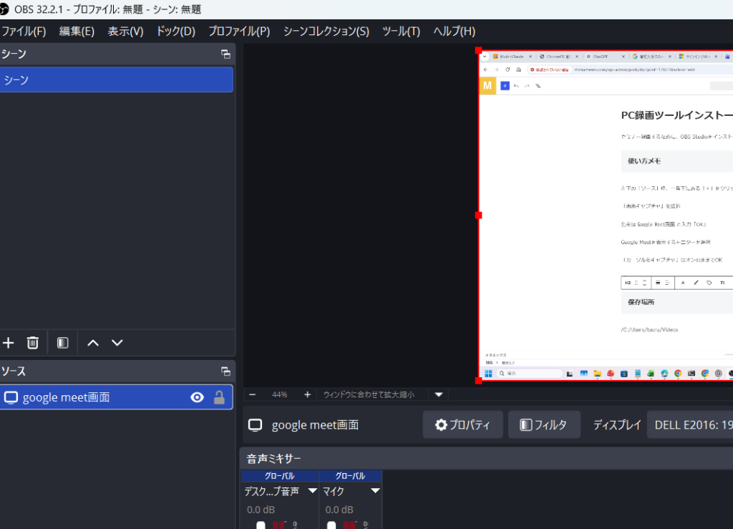733x529 pixels.
Task: Open the ツール(T) menu
Action: tap(401, 31)
